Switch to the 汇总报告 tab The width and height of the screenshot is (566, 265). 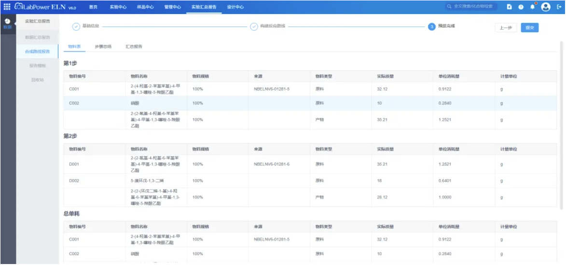[134, 46]
